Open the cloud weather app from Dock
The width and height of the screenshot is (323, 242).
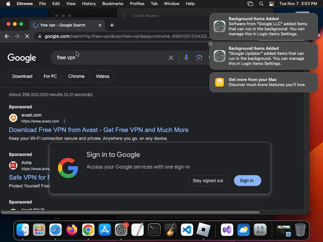point(243,230)
